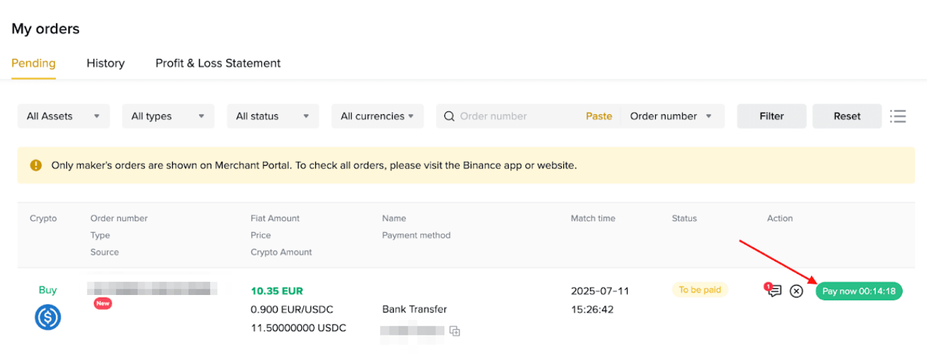927x354 pixels.
Task: Click the red New badge
Action: (103, 304)
